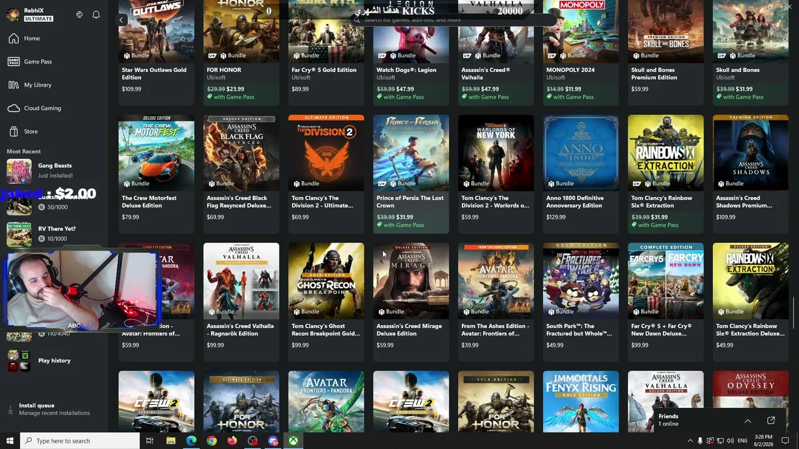Open the Xbox app taskbar icon
Viewport: 799px width, 449px height.
[x=293, y=441]
